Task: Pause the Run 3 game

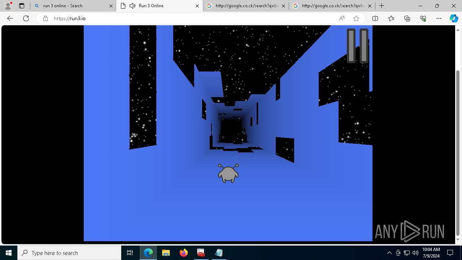Action: [x=358, y=46]
